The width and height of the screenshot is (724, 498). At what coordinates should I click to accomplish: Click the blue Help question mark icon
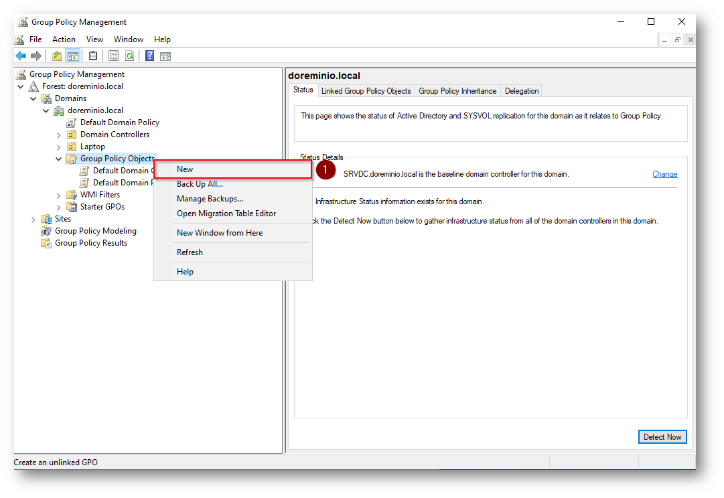pos(149,56)
